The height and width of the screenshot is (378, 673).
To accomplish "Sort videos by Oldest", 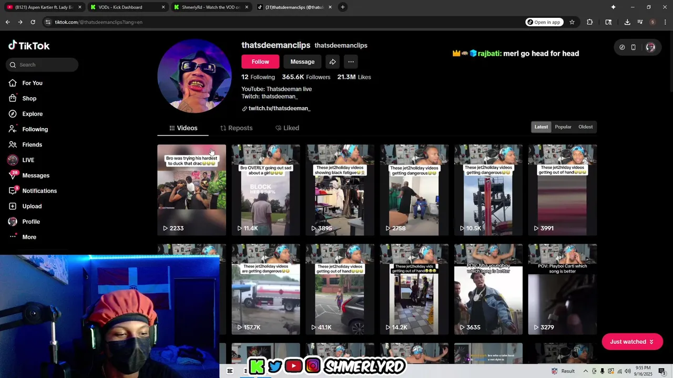I will click(585, 127).
